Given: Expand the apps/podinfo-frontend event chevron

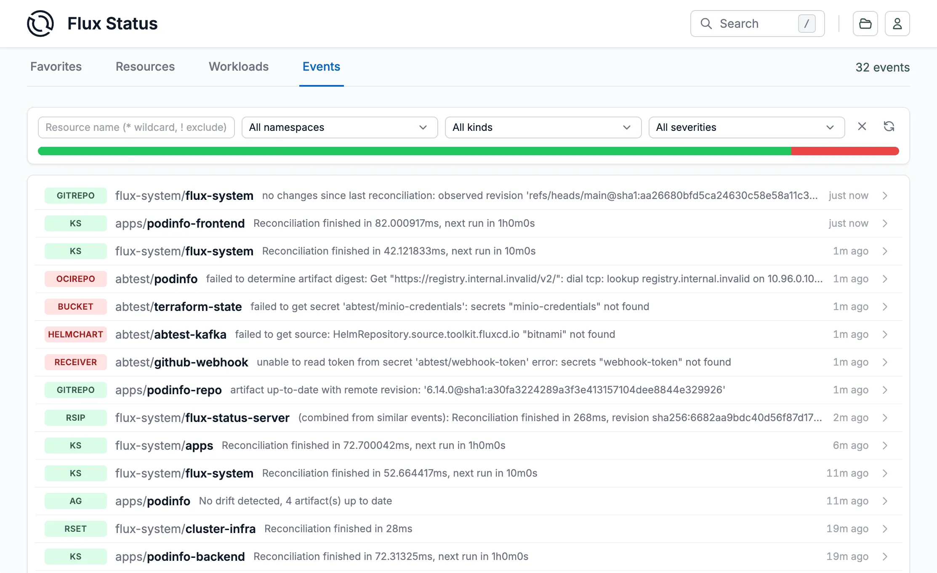Looking at the screenshot, I should [x=885, y=223].
